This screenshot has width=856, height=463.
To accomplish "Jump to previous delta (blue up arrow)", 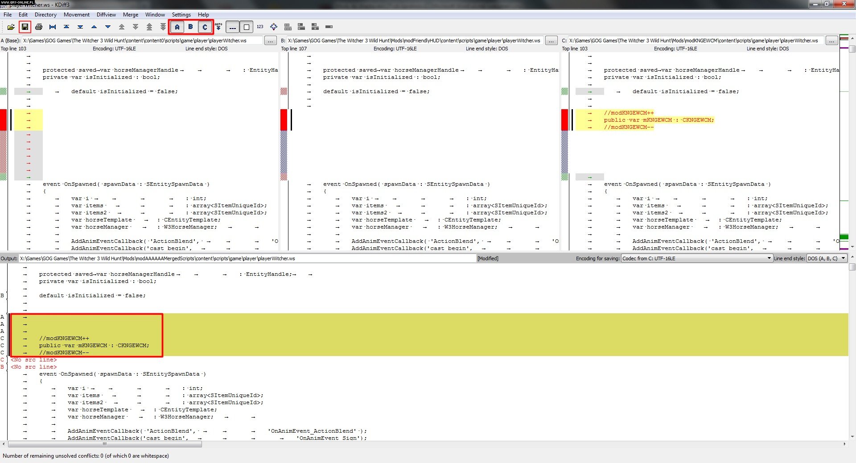I will (x=94, y=27).
